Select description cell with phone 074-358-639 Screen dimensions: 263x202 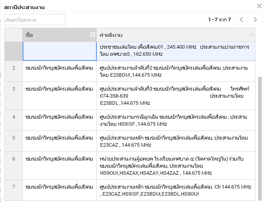pyautogui.click(x=176, y=96)
